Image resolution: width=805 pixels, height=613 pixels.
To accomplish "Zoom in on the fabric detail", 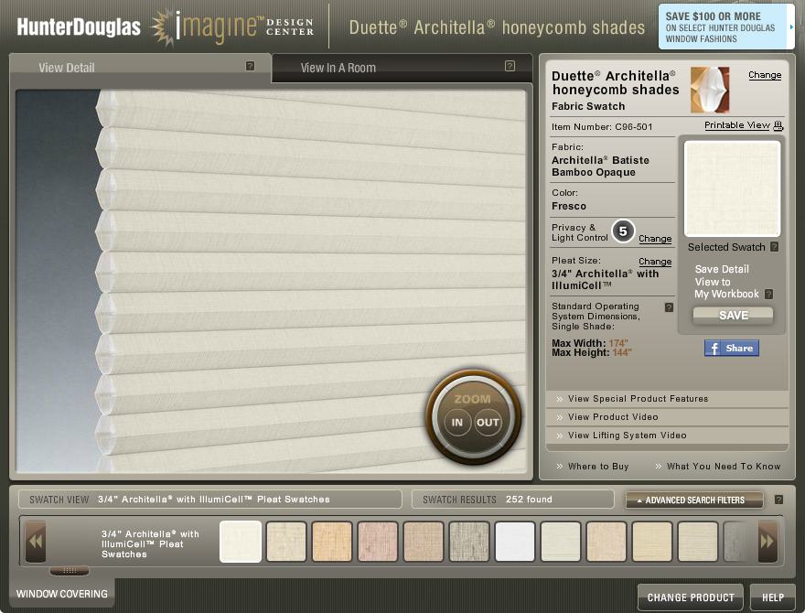I will 456,423.
